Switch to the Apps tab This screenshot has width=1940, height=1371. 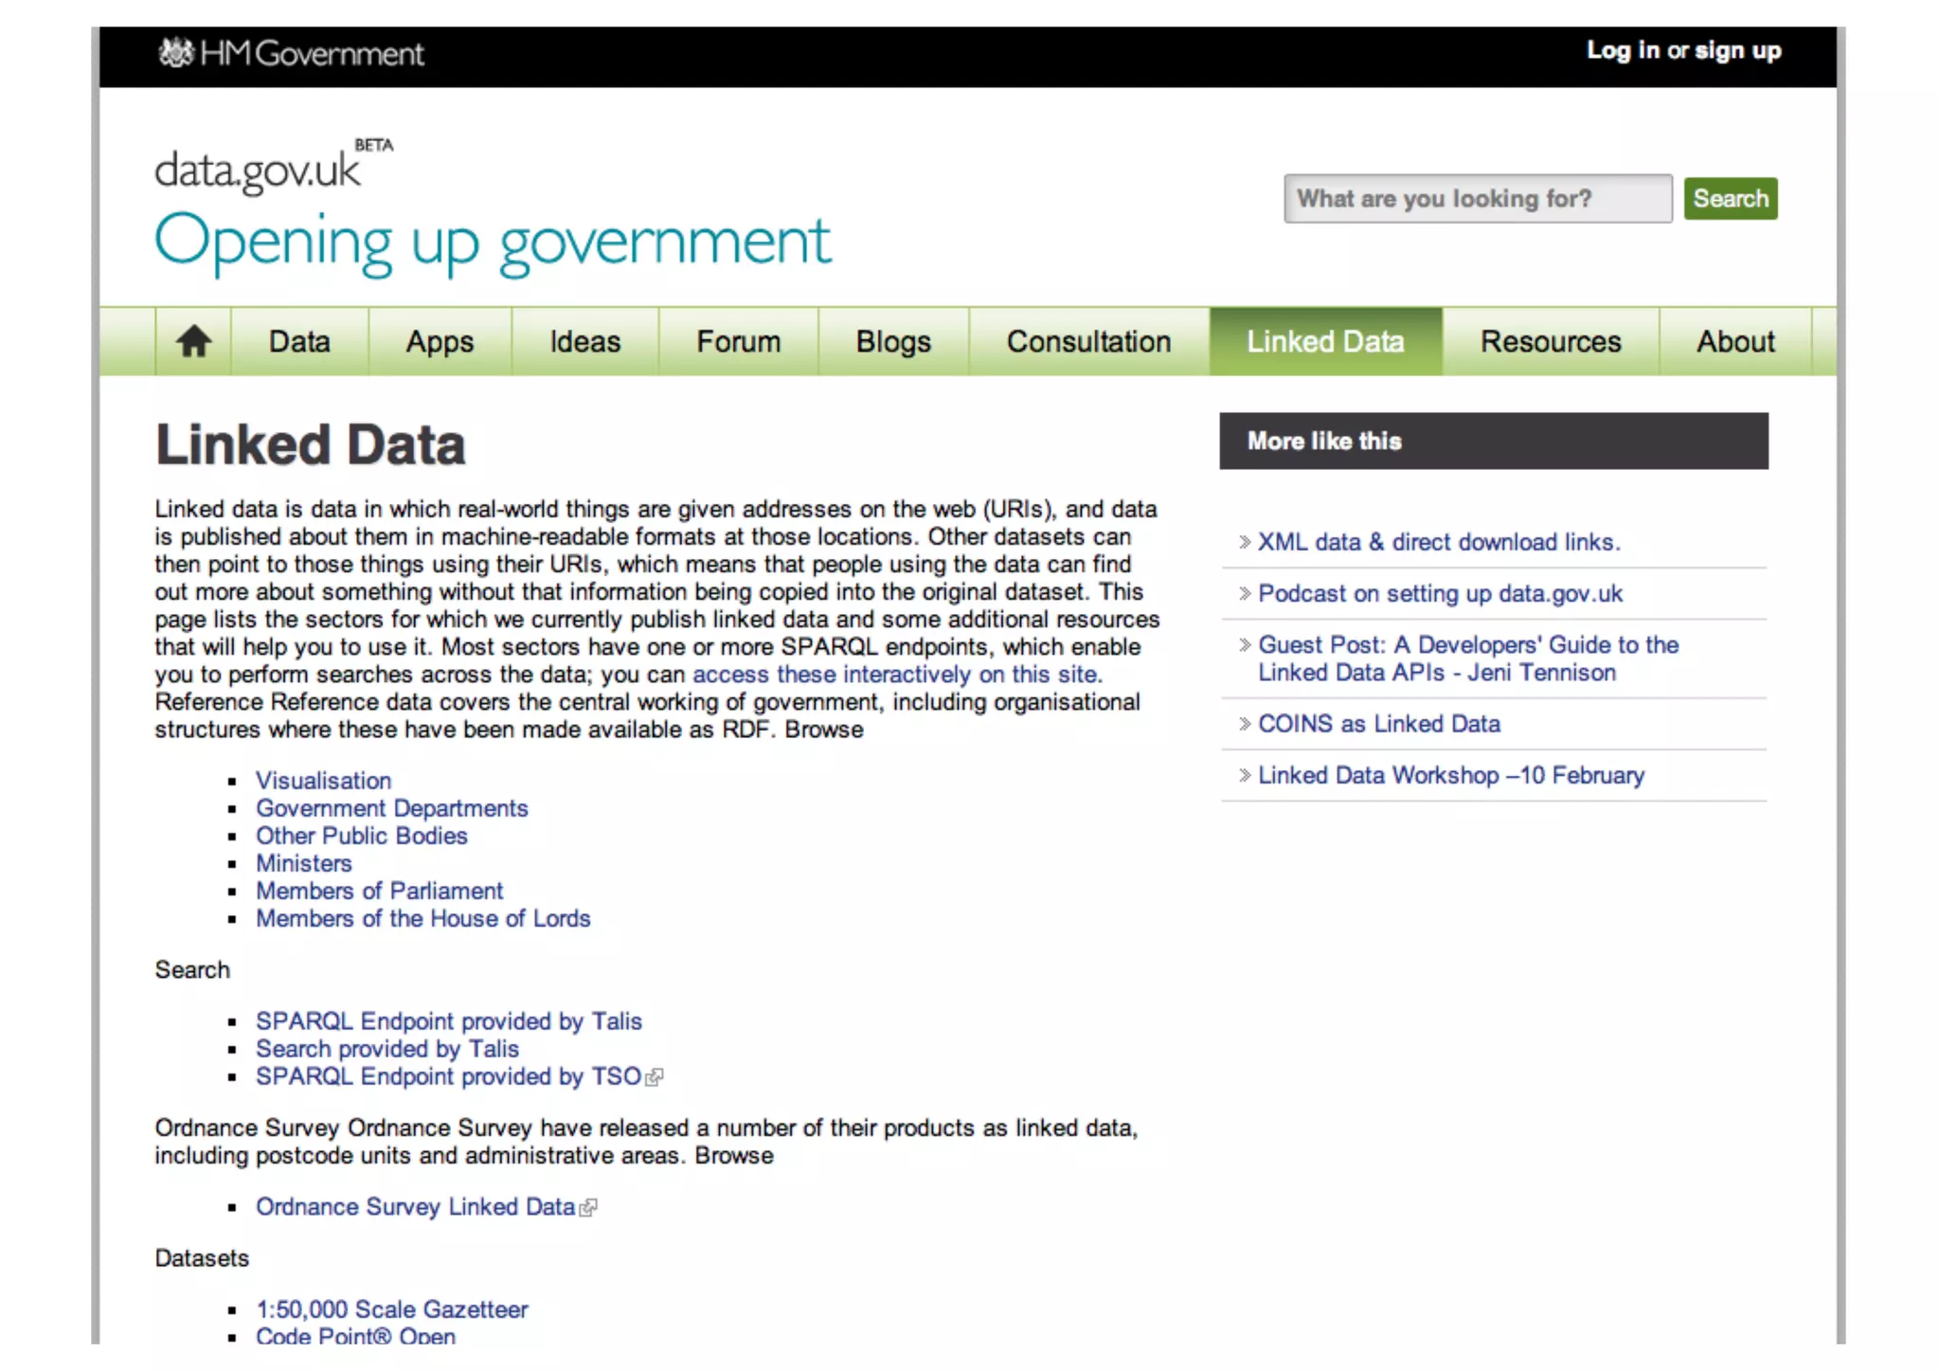click(440, 341)
